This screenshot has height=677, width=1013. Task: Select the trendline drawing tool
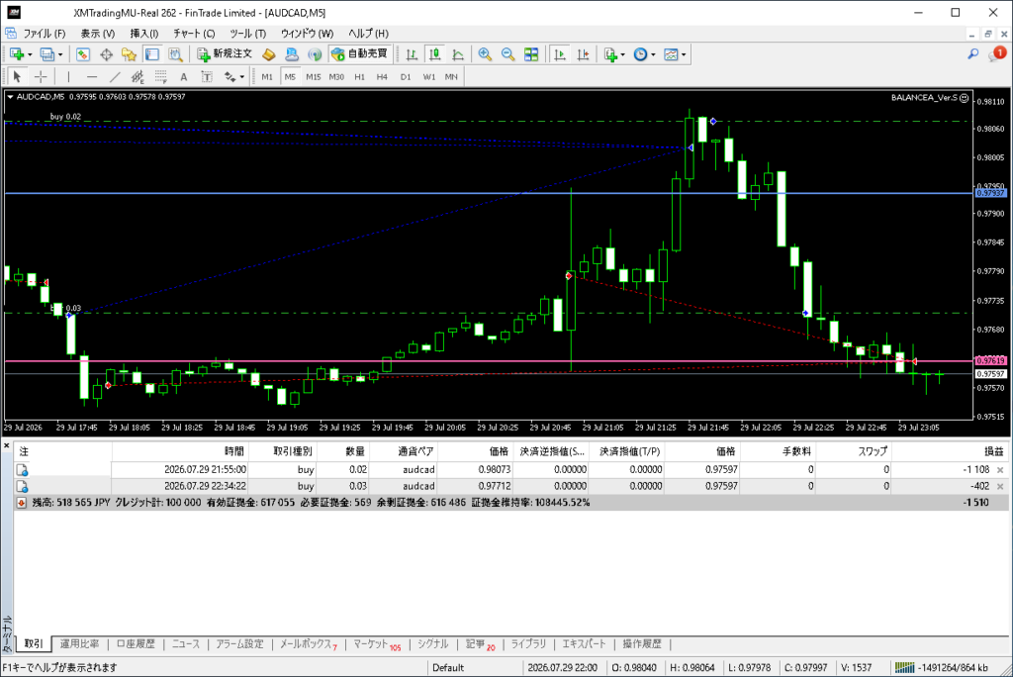coord(115,77)
